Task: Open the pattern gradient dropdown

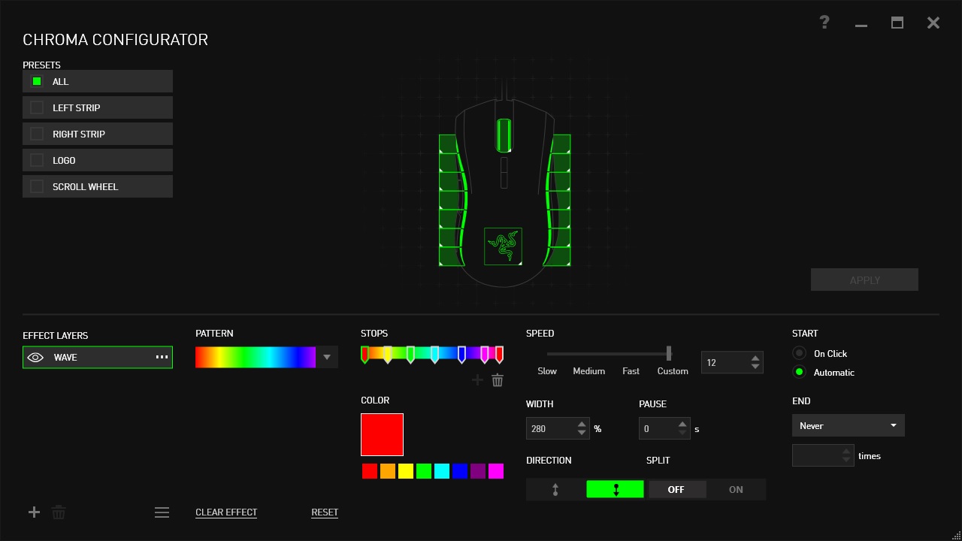Action: coord(327,358)
